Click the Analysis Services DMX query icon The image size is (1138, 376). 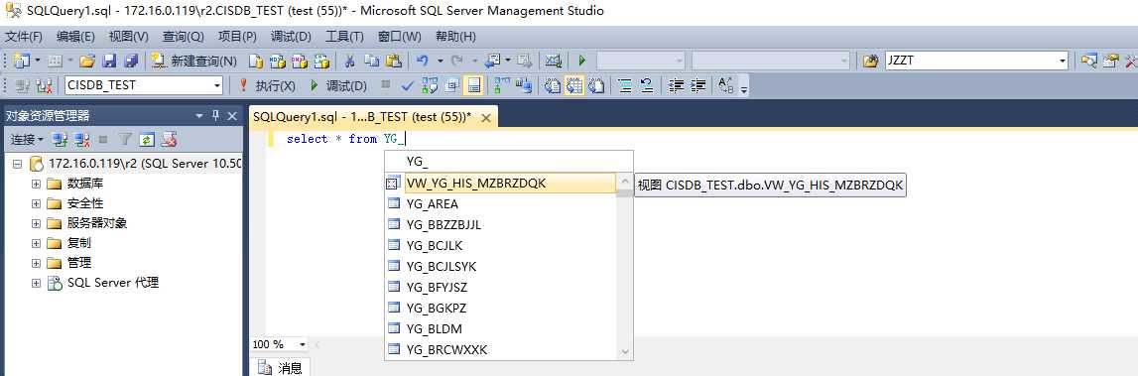(299, 61)
